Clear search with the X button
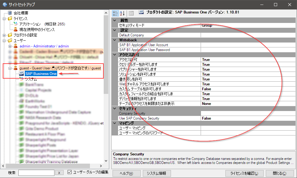Screen dimensions: 297x178 59,173
